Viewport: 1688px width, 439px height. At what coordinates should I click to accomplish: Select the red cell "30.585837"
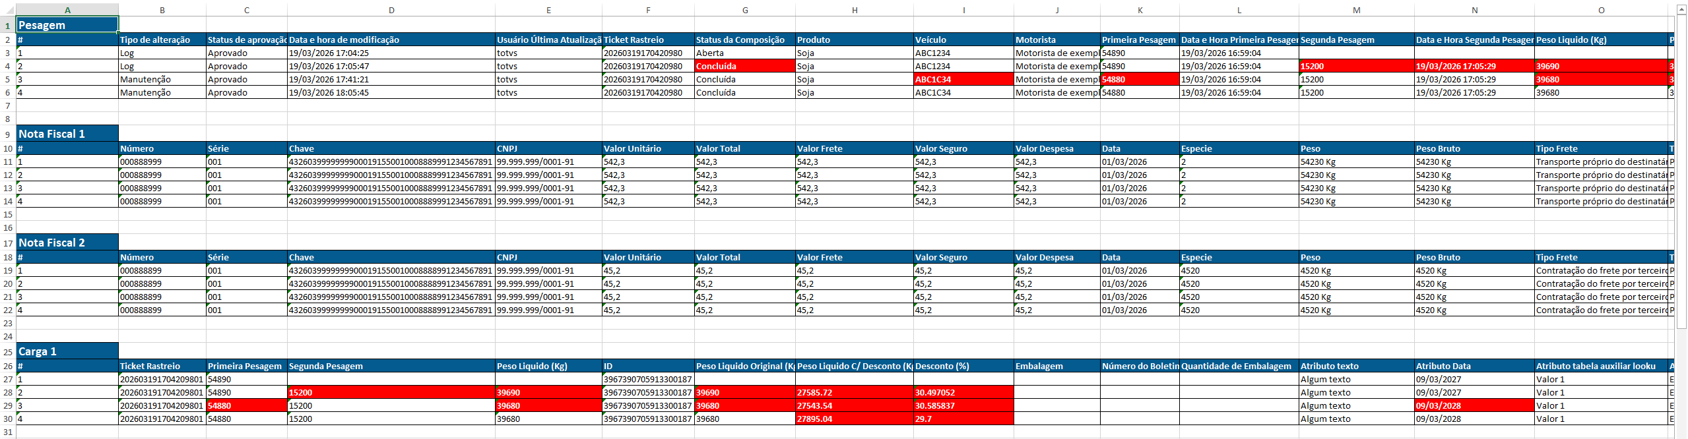(x=963, y=405)
